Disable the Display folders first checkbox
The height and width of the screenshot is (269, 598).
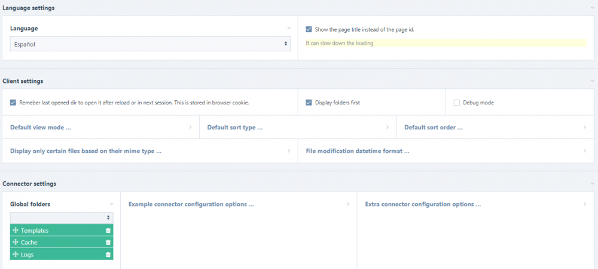(x=309, y=103)
